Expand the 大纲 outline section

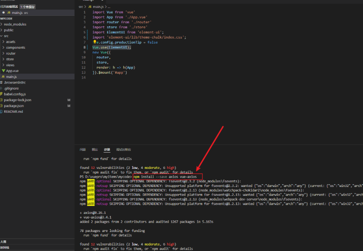3,242
